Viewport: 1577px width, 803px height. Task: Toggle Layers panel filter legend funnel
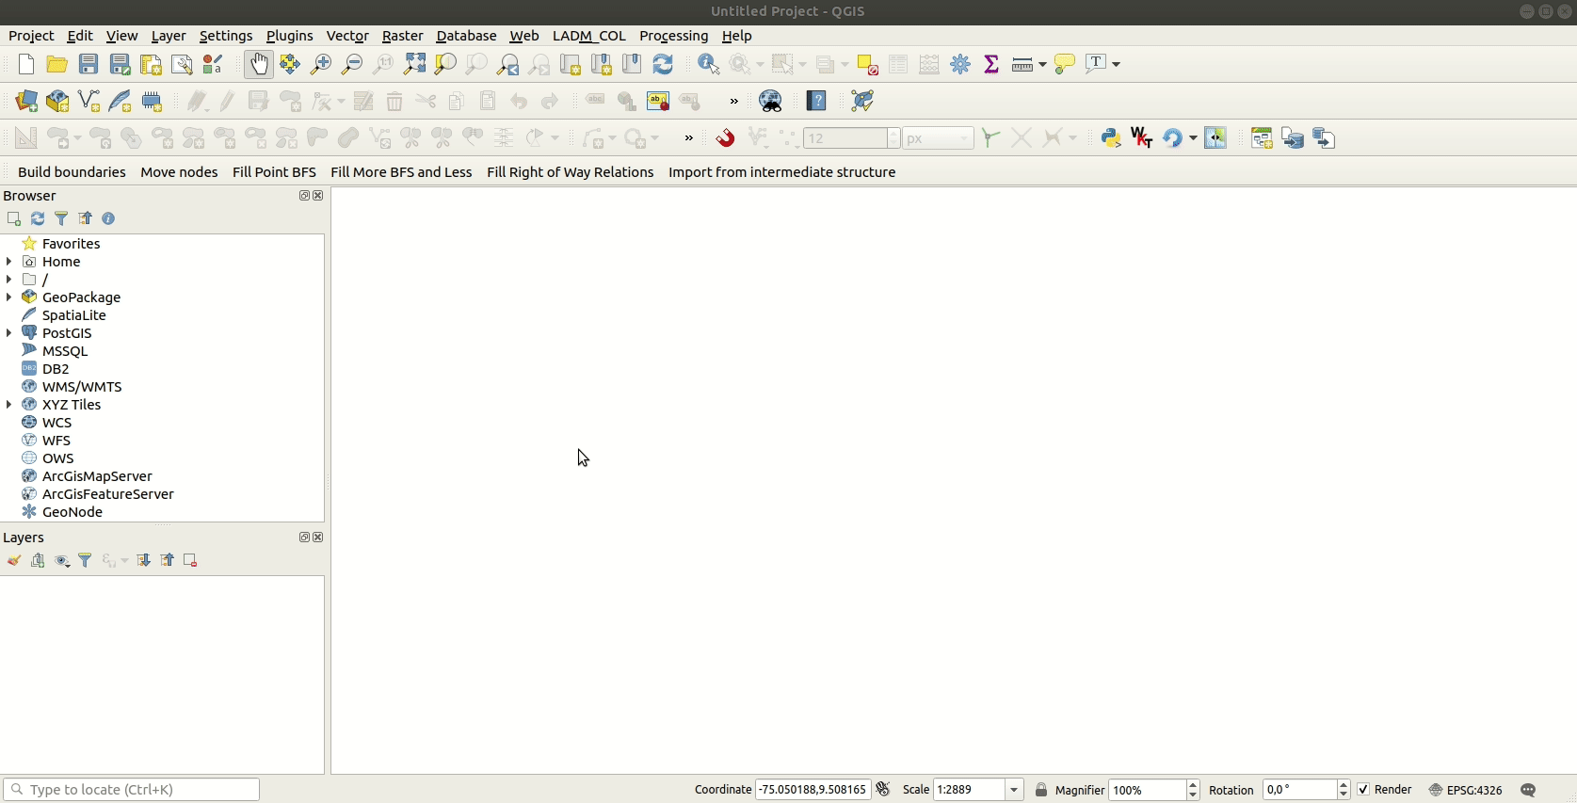[85, 560]
